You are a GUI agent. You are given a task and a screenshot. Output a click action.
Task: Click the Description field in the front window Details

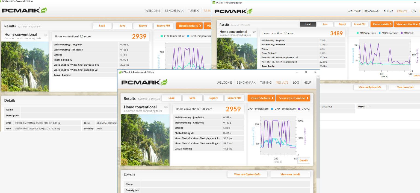tap(226, 190)
